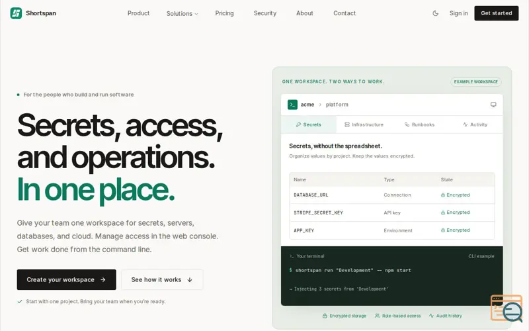Screen dimensions: 529x331
Task: Switch to the Infrastructure tab
Action: [x=364, y=124]
